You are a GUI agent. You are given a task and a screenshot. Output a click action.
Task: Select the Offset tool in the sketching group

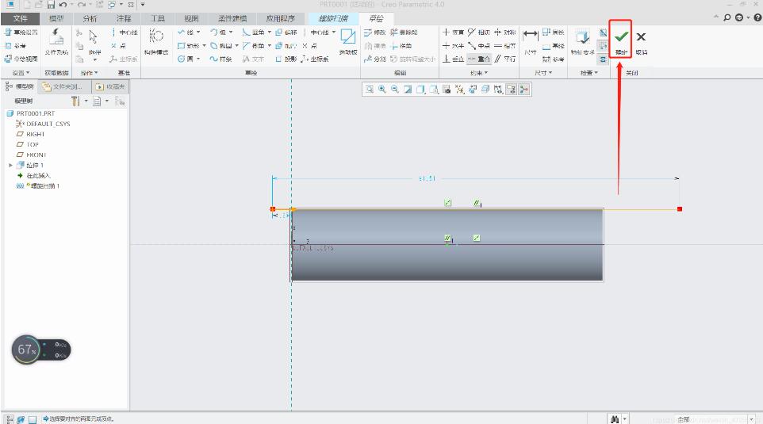286,32
